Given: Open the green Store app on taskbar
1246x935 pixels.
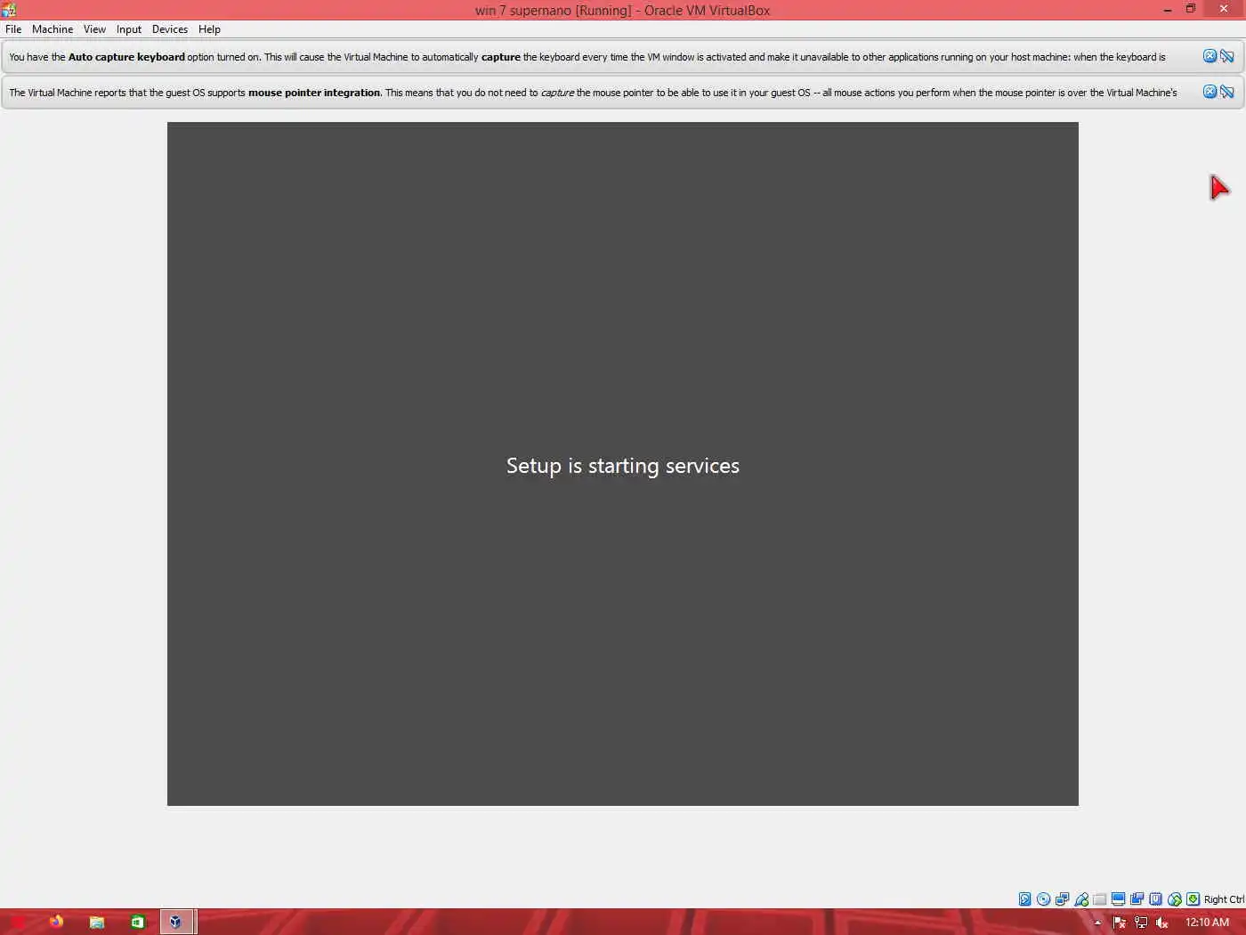Looking at the screenshot, I should click(x=137, y=922).
